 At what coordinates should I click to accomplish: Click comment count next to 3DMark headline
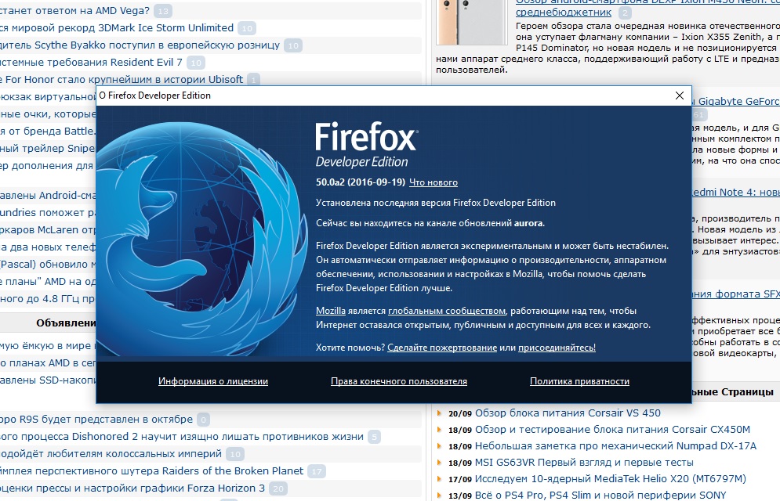click(247, 28)
